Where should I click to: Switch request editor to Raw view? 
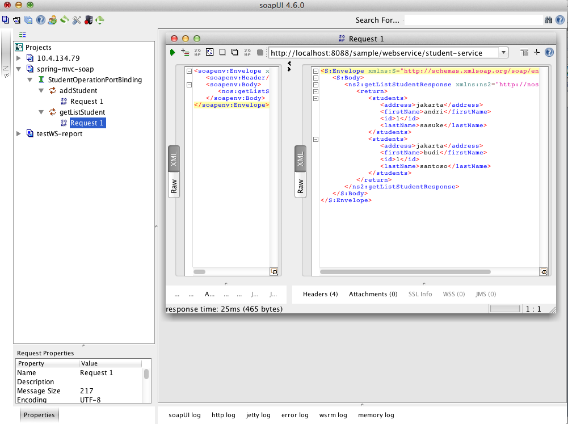[174, 186]
